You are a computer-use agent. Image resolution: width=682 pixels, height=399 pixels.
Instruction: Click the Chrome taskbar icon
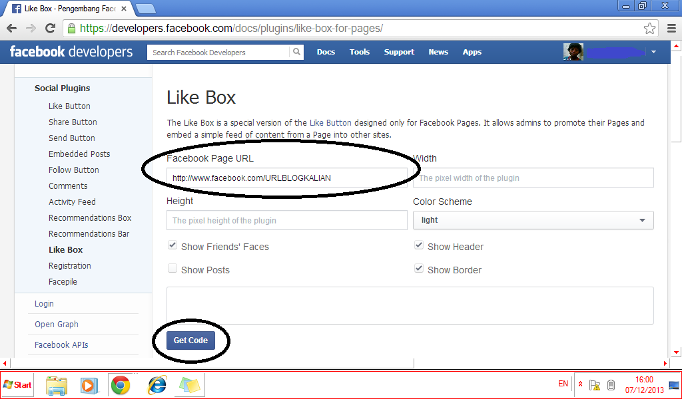pos(121,385)
